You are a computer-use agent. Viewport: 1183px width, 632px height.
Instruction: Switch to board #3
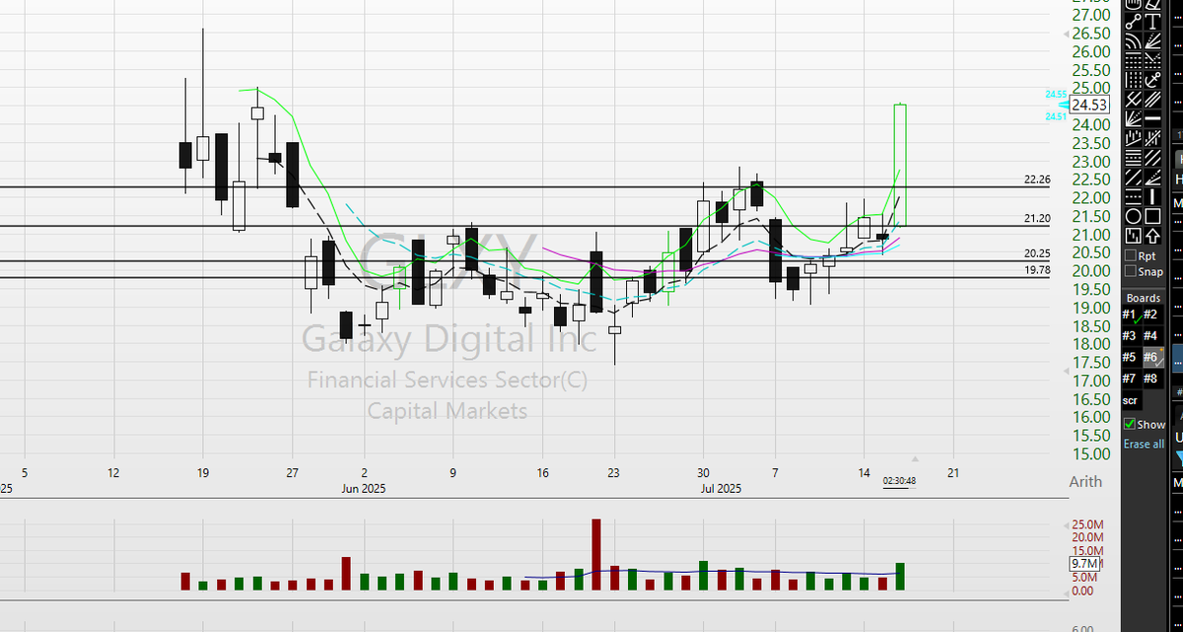1130,335
